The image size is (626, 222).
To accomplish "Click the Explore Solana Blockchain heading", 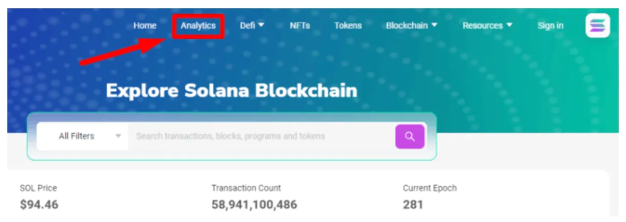I will pyautogui.click(x=231, y=91).
